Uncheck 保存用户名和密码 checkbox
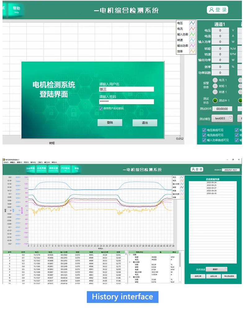245x311 pixels. [101, 109]
